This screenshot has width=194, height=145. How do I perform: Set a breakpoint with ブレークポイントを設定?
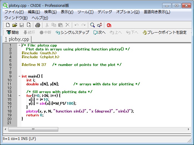(164, 33)
